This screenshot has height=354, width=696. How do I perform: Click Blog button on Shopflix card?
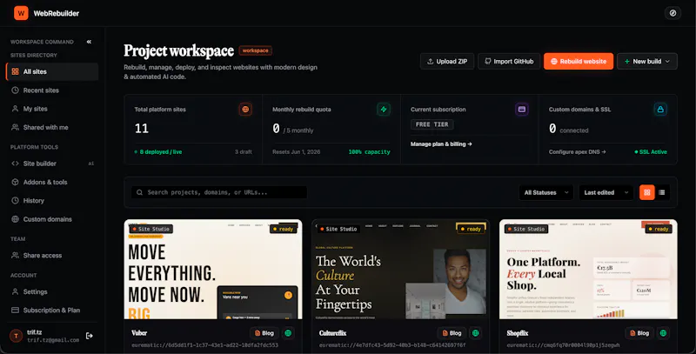[639, 333]
